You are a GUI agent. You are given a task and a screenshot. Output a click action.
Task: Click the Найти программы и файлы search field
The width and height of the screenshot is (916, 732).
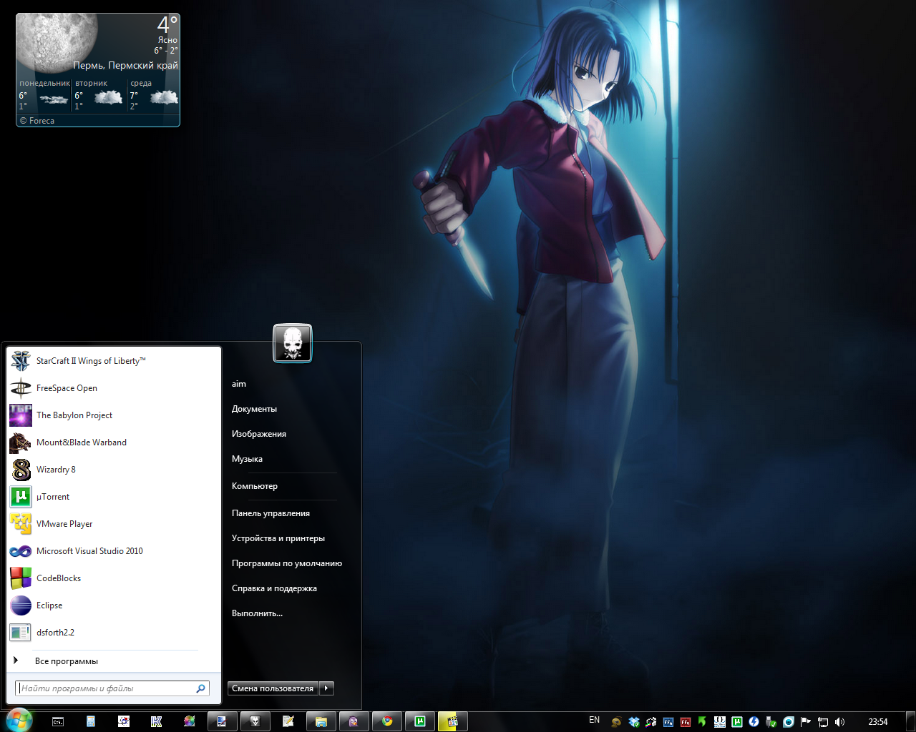pyautogui.click(x=106, y=688)
